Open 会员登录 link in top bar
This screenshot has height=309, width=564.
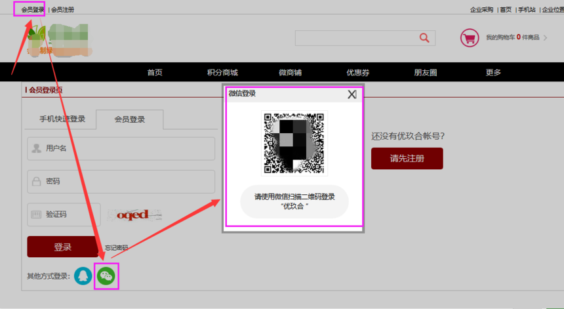click(33, 10)
